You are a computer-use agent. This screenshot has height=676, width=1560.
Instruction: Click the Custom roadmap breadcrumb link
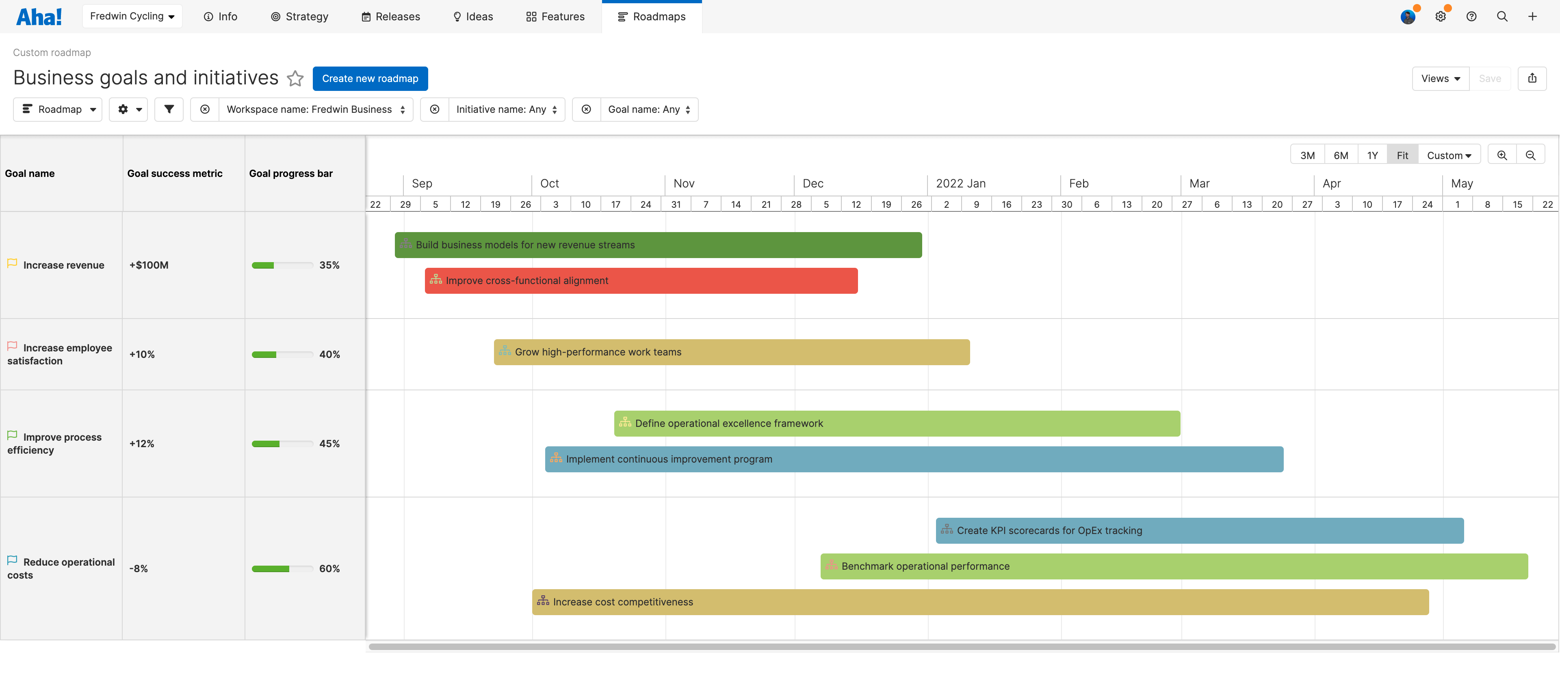[x=52, y=53]
